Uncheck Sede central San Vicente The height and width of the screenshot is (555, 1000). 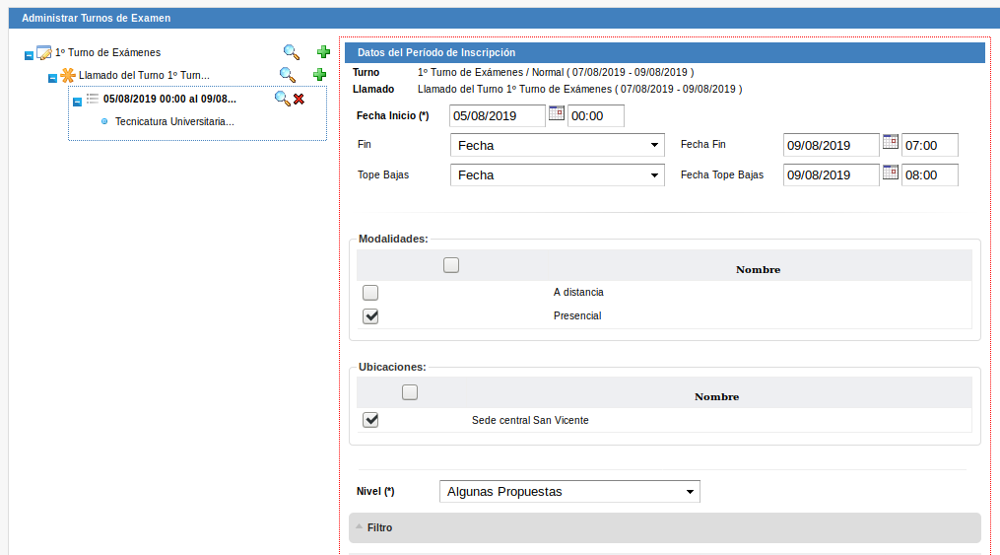370,420
